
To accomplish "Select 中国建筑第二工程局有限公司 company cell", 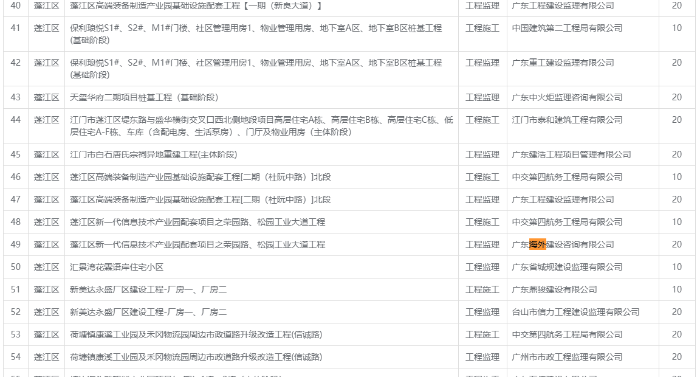I will [x=567, y=28].
